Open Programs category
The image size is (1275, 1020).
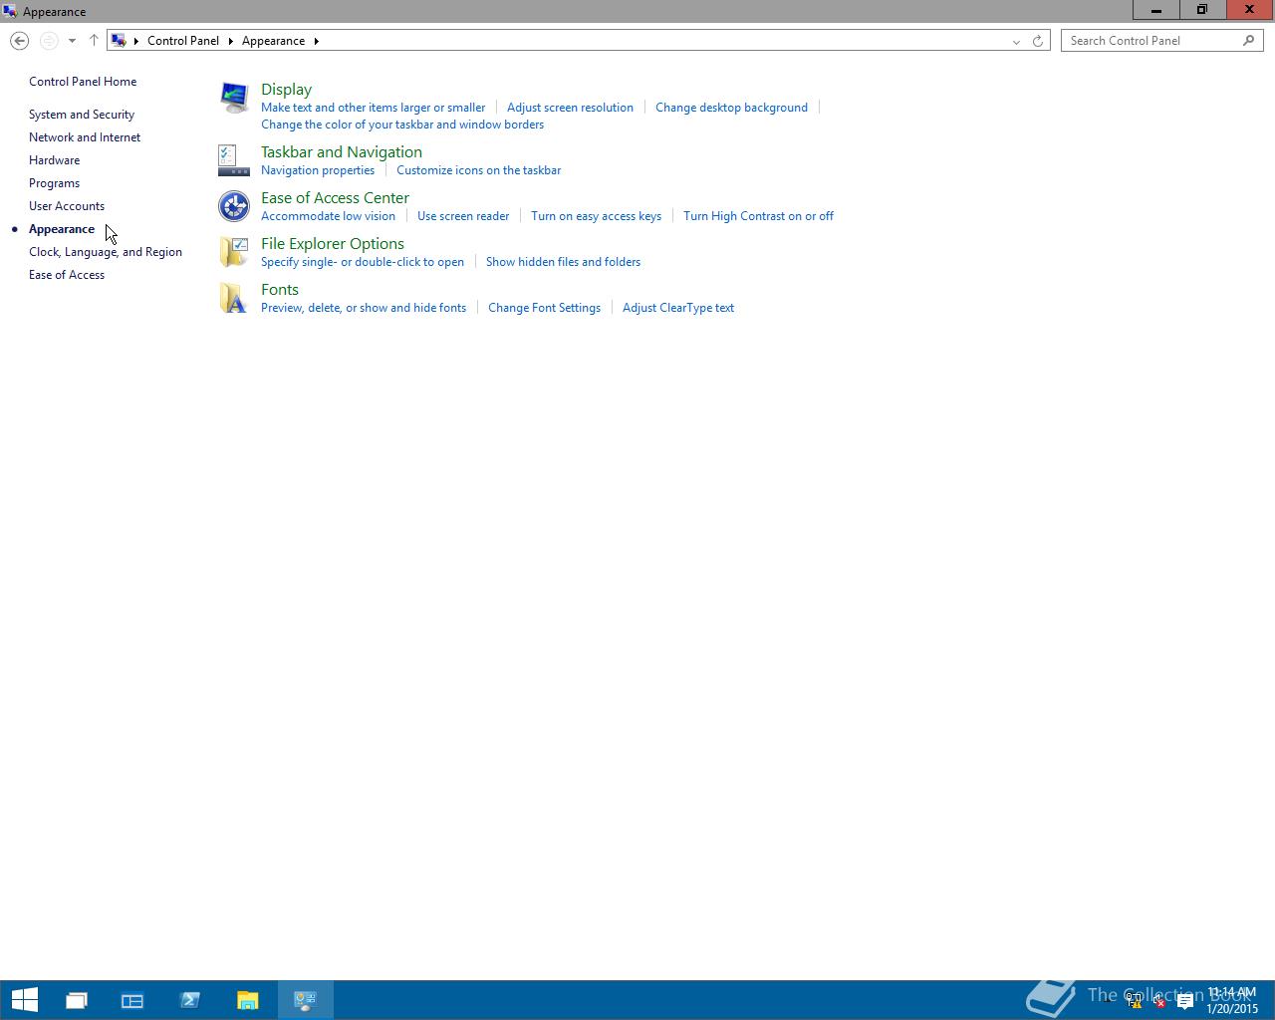54,183
